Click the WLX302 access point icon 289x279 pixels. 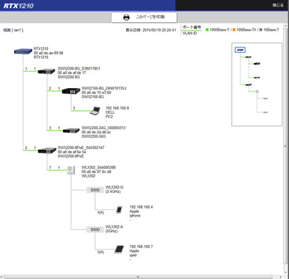[x=71, y=170]
